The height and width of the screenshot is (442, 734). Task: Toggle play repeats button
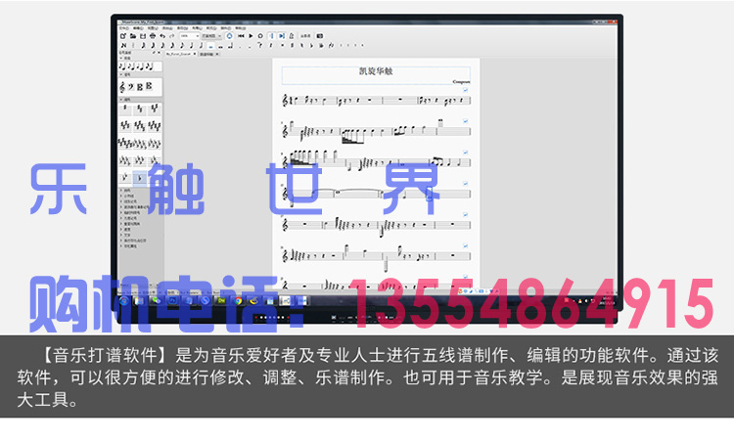coord(272,36)
